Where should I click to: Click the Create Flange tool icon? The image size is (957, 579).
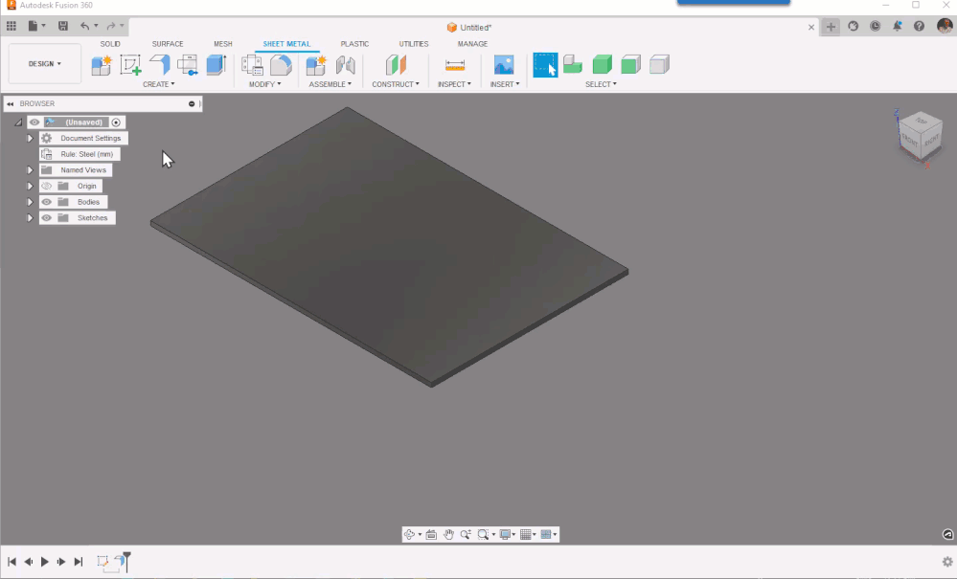pos(159,64)
